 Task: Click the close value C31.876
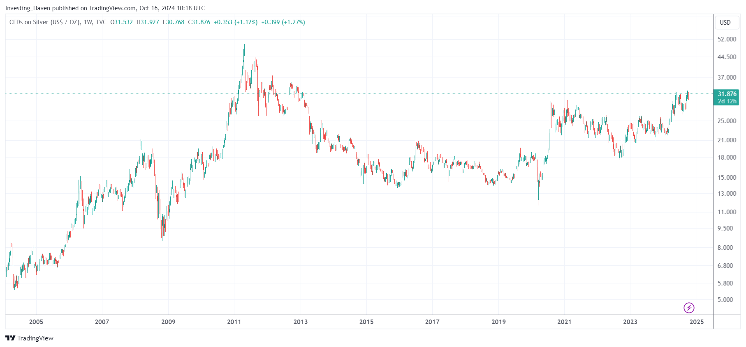[x=199, y=22]
